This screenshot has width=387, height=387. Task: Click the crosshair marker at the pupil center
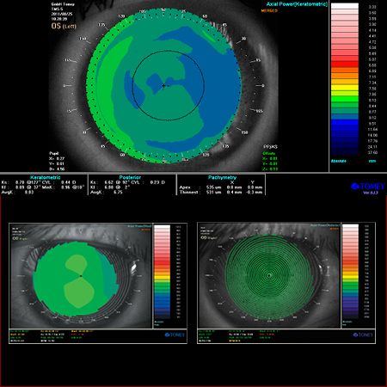point(163,85)
